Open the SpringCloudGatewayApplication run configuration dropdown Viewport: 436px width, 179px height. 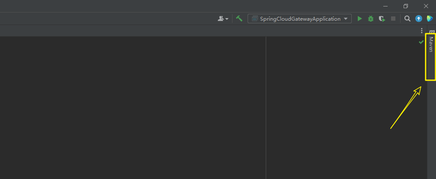tap(299, 19)
